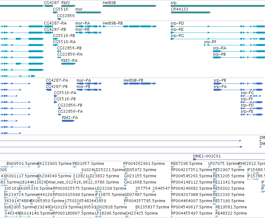Select transcript Rbf2-RA
Image resolution: width=265 pixels, height=218 pixels.
pos(69,64)
